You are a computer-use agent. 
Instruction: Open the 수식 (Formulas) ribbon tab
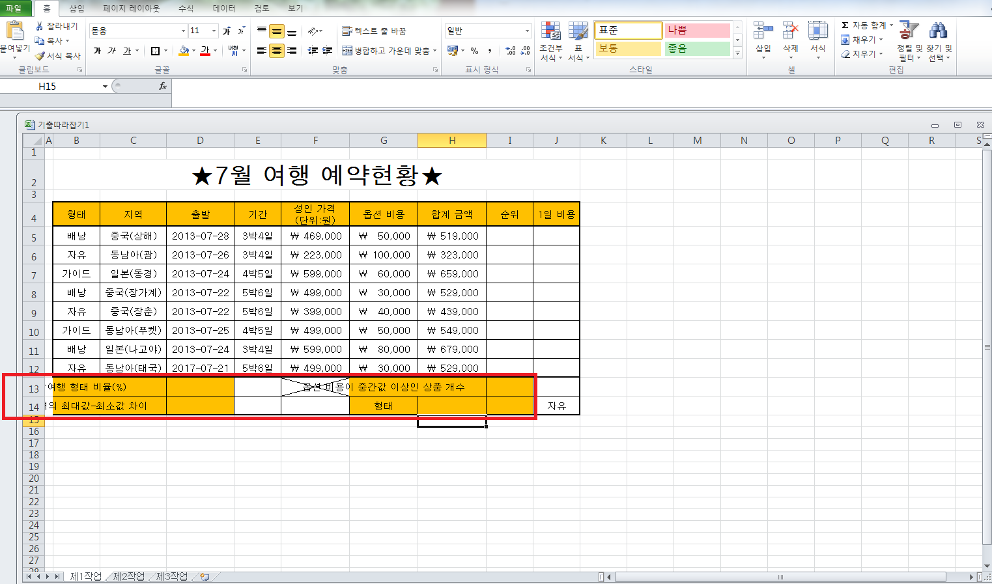coord(186,8)
